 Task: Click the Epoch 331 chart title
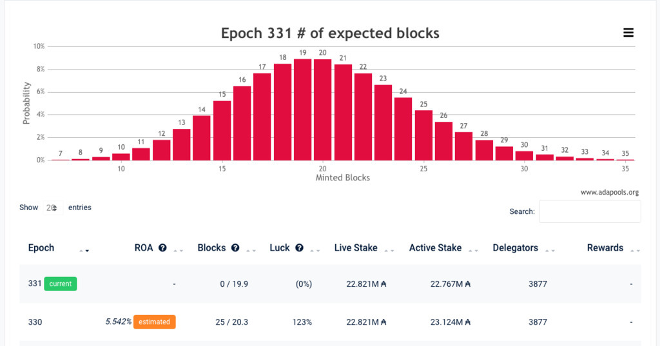(330, 34)
